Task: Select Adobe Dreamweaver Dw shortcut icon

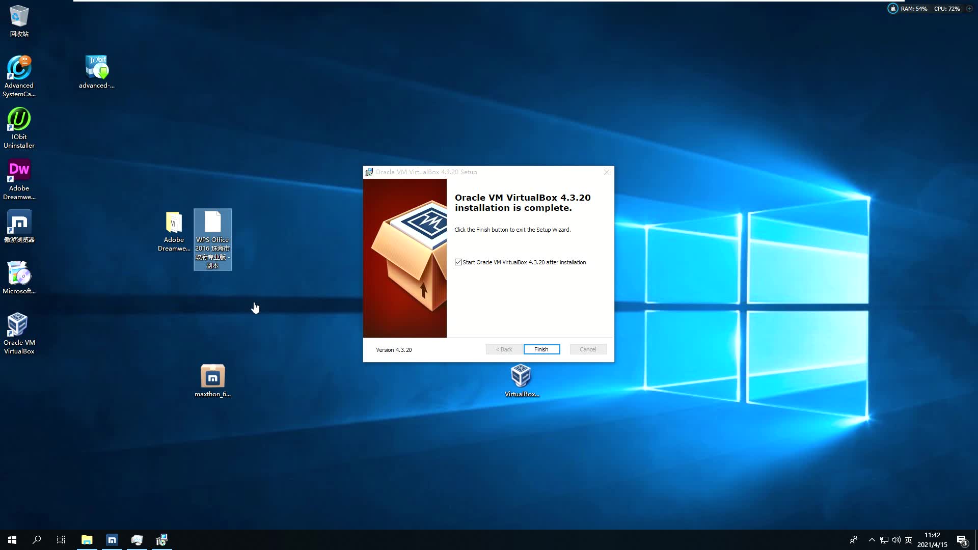Action: pos(19,179)
